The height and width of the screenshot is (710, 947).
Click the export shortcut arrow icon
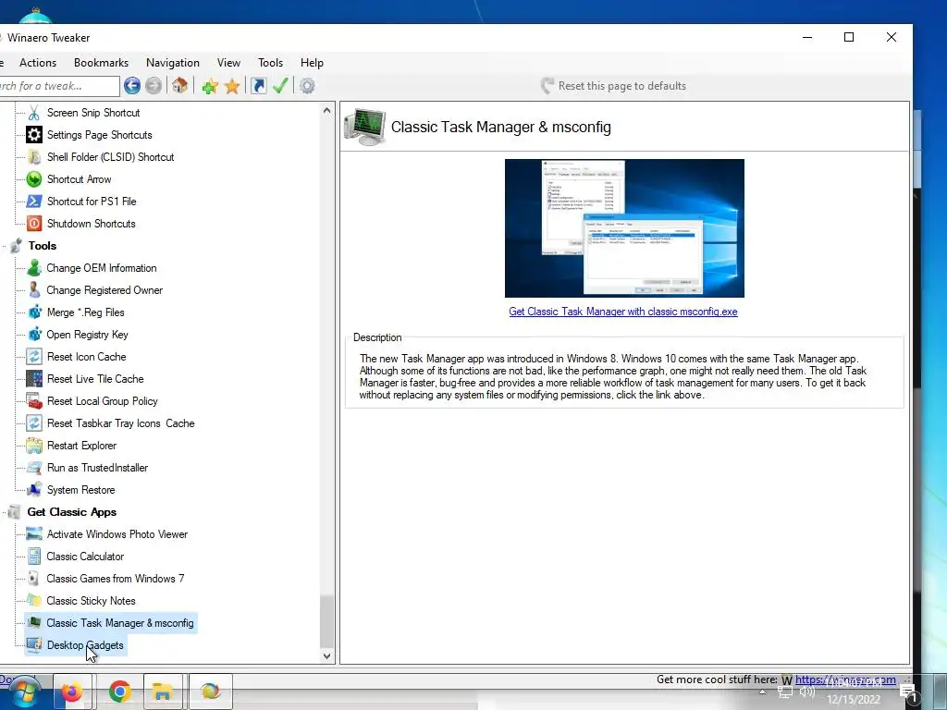coord(259,86)
